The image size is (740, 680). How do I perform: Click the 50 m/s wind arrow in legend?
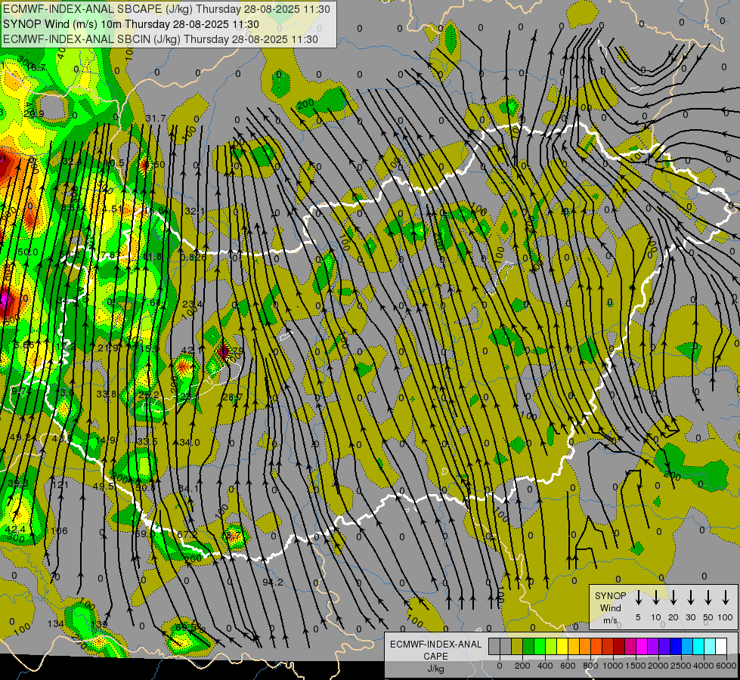(708, 598)
